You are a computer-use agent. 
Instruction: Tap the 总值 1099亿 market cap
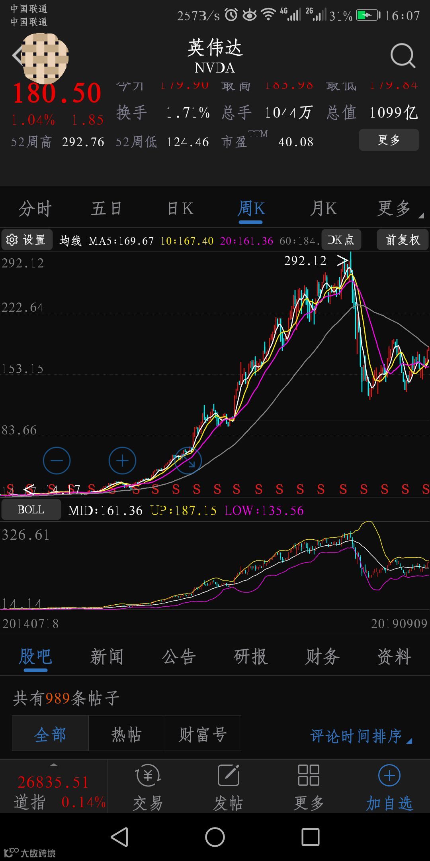pyautogui.click(x=372, y=112)
